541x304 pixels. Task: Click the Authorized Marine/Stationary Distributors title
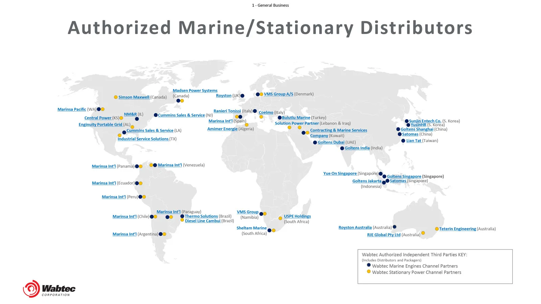[270, 28]
